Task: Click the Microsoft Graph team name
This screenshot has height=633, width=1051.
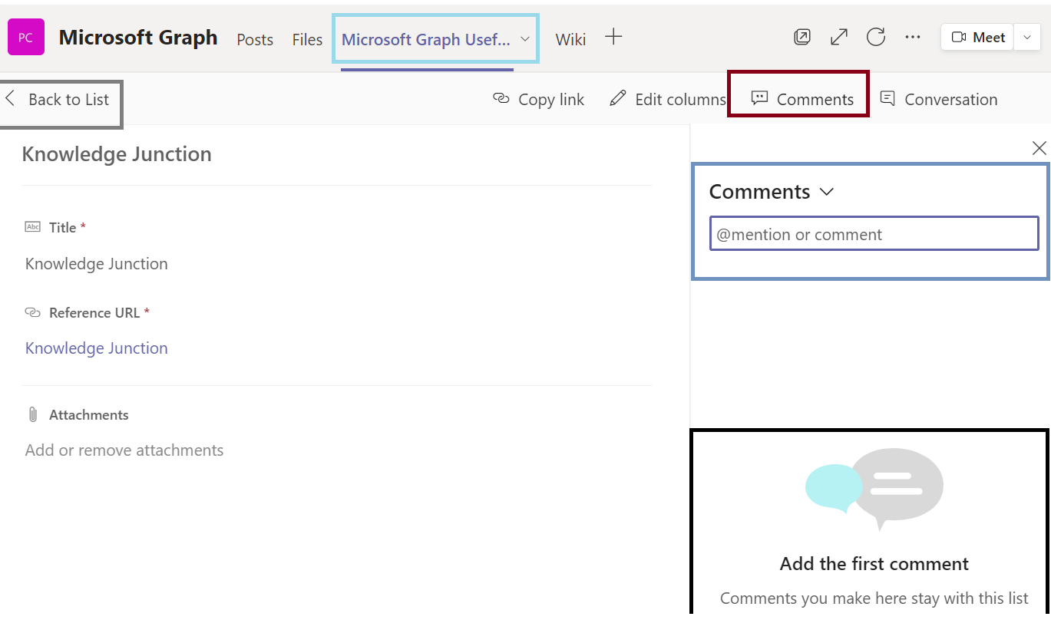Action: [x=138, y=38]
